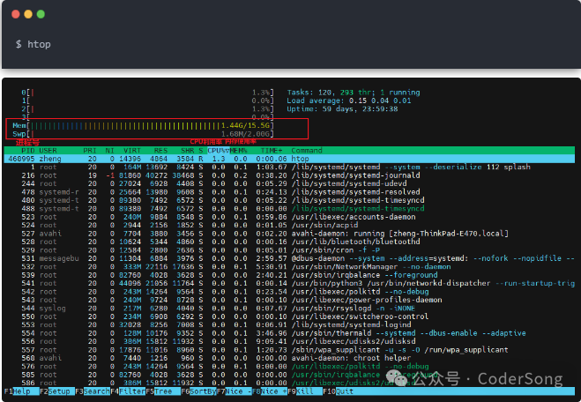Select the thermald process row

[x=289, y=333]
